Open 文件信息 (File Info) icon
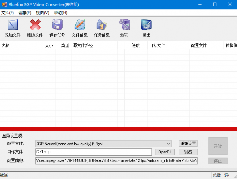Viewport: 237px width, 179px height. [80, 24]
